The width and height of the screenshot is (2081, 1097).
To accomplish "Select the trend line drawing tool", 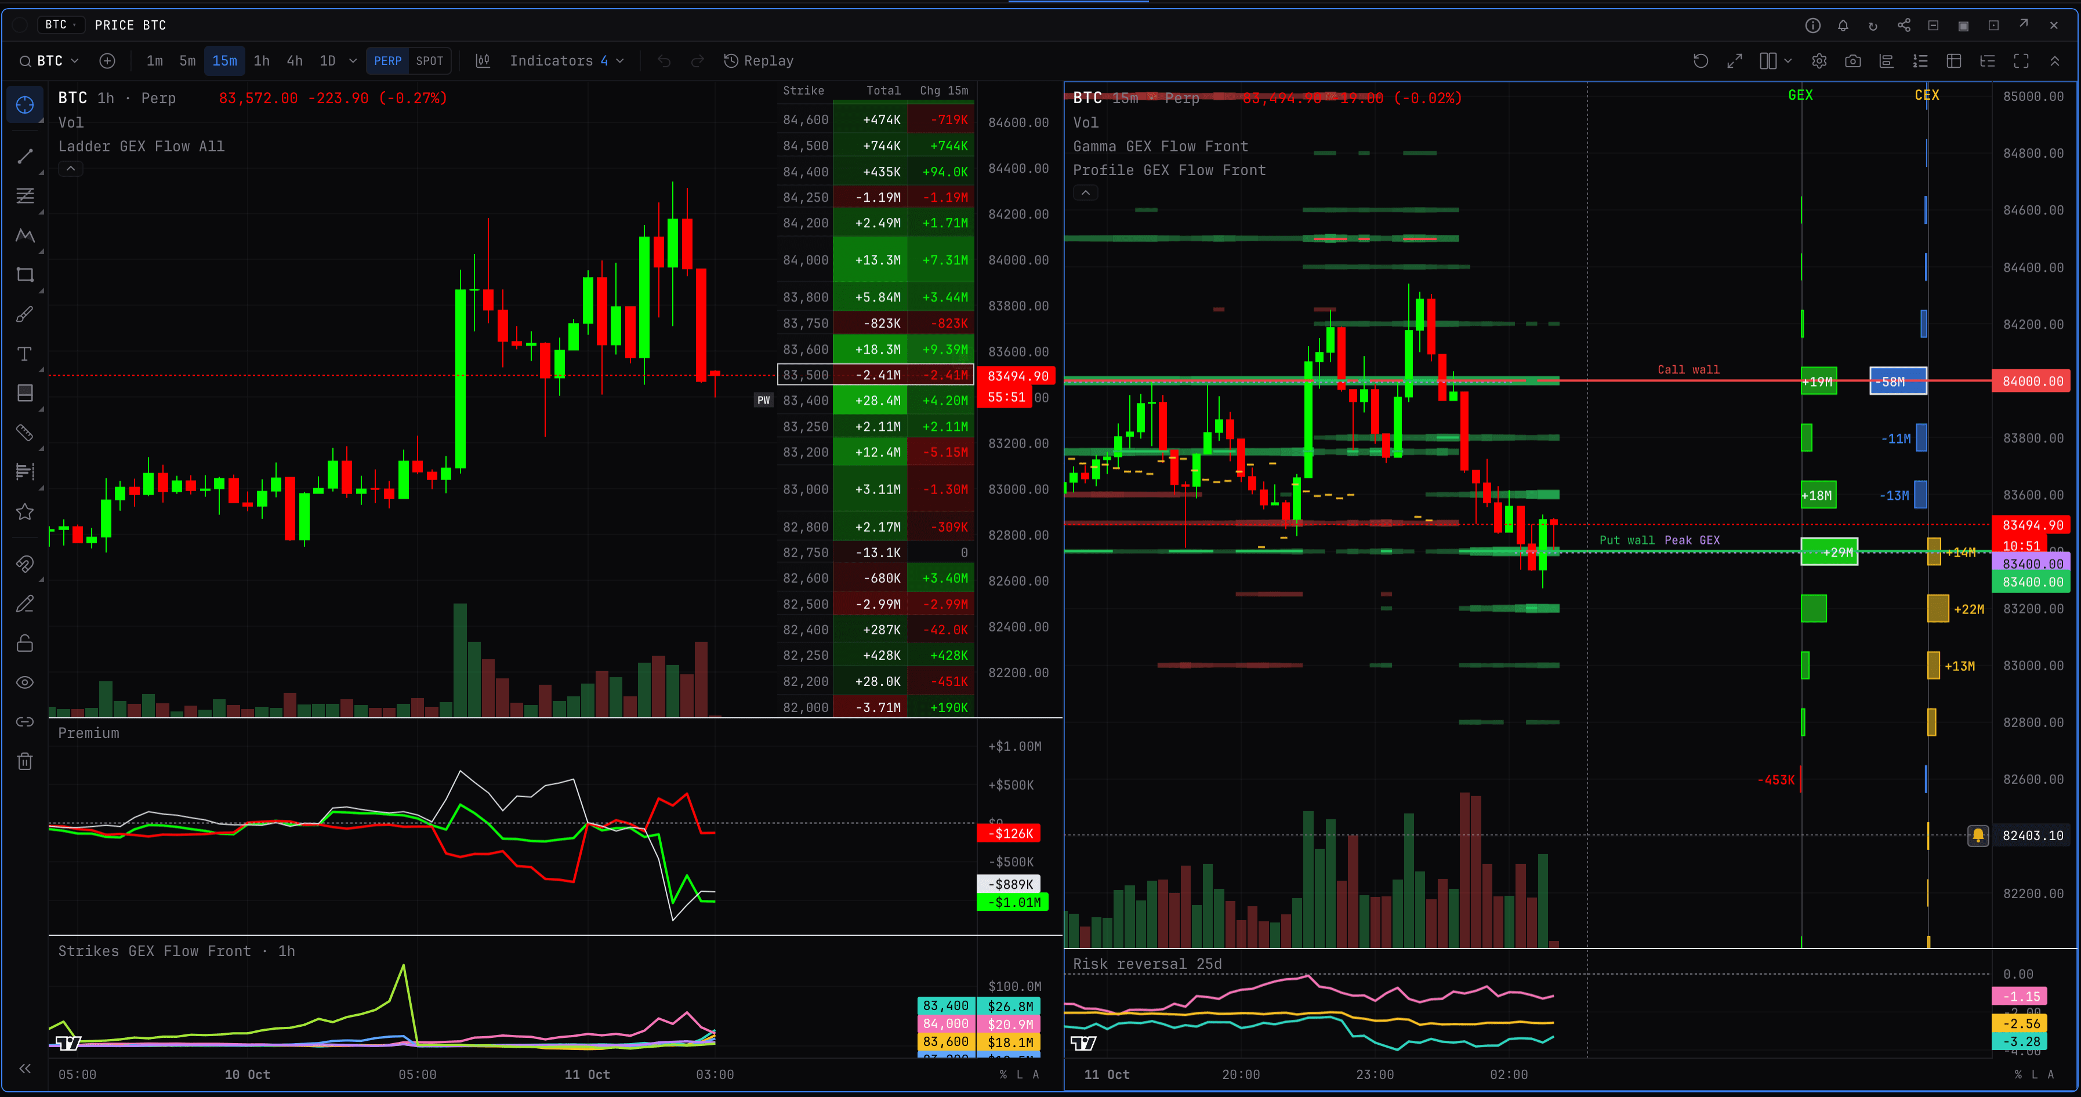I will (x=25, y=156).
